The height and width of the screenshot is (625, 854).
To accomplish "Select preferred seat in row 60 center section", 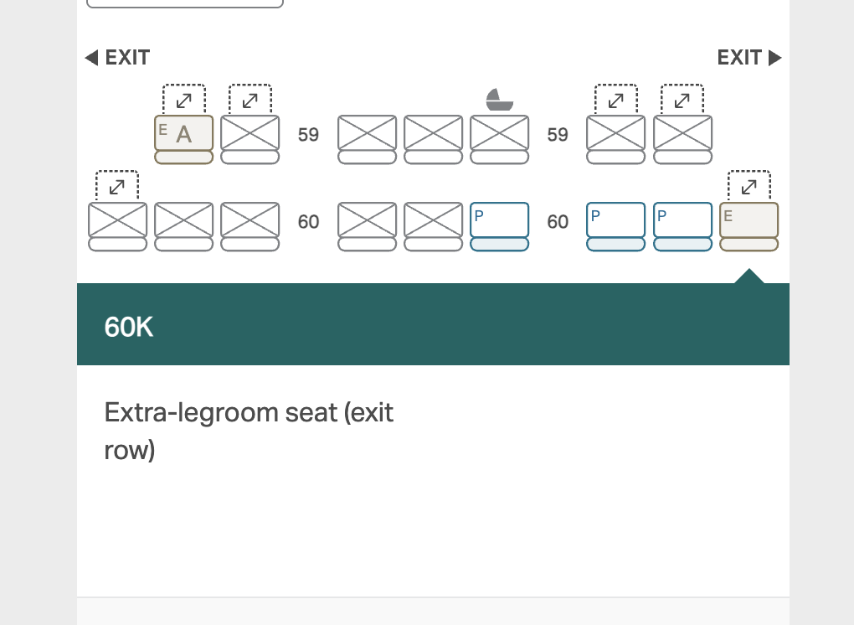I will click(x=500, y=226).
